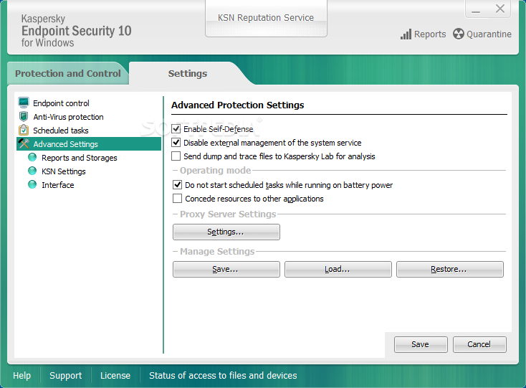Click the Save... manage settings button
526x388 pixels.
[x=226, y=269]
